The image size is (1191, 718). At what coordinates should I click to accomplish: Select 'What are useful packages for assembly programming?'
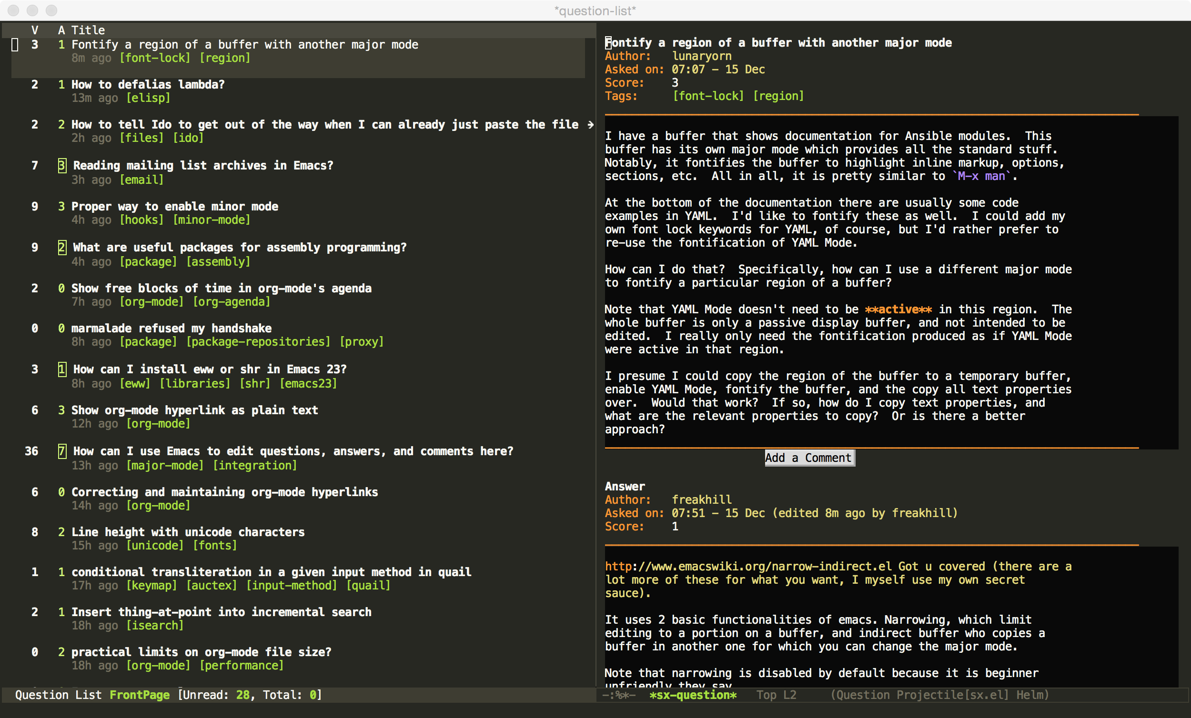[240, 248]
